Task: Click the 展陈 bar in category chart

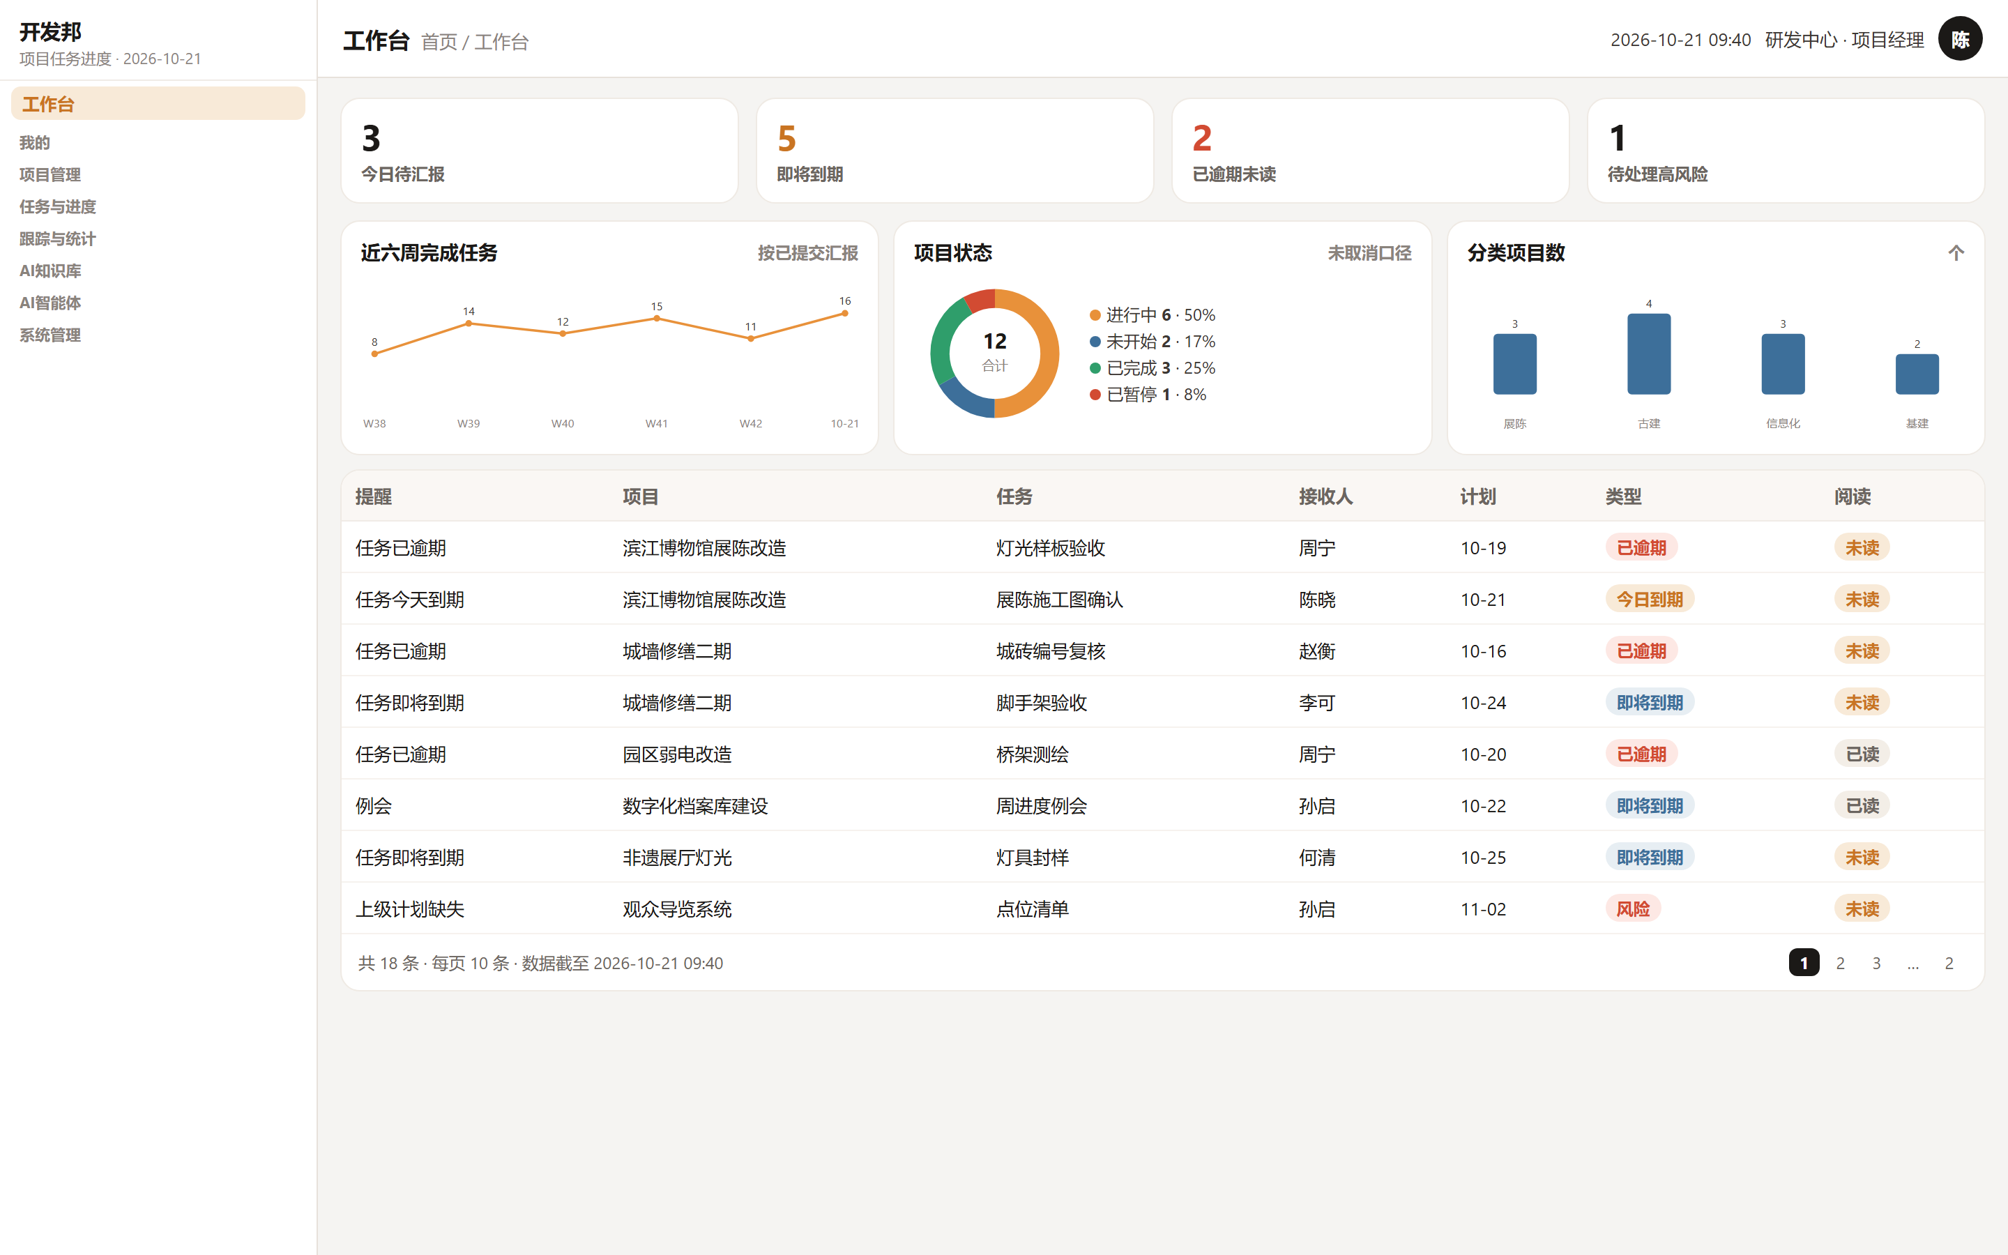Action: click(1514, 365)
